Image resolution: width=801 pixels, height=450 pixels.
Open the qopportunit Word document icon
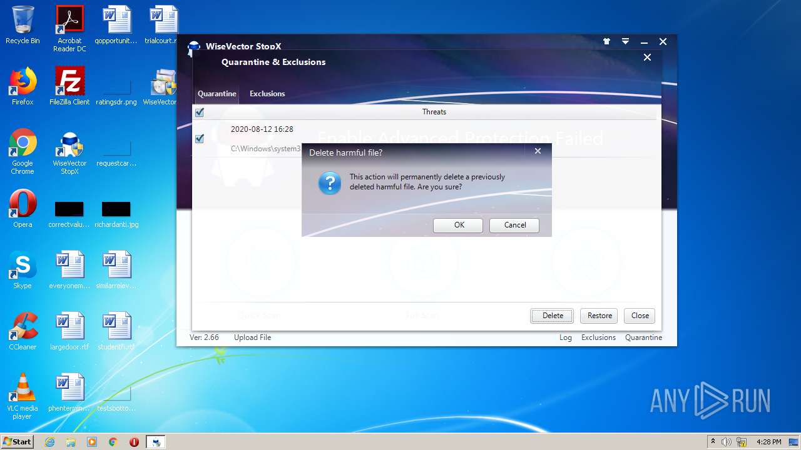point(116,25)
